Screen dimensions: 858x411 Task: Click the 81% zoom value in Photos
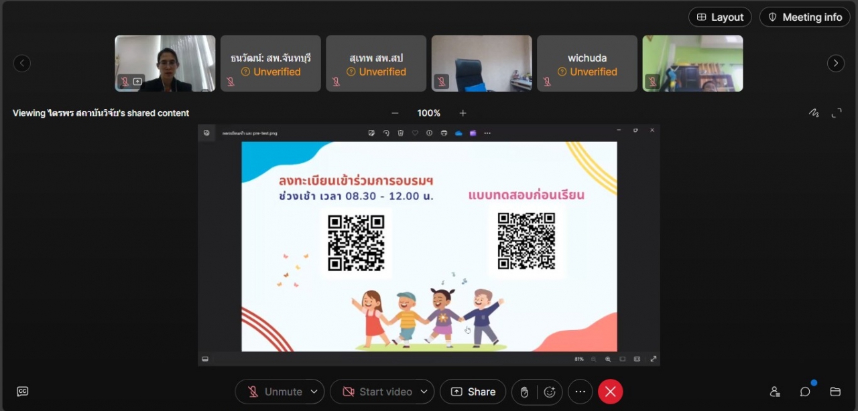click(x=579, y=359)
